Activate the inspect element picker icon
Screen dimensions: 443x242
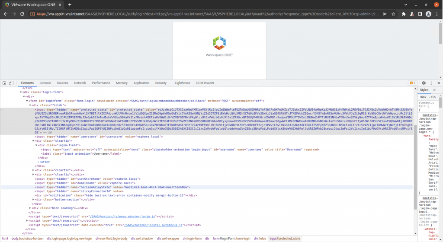pyautogui.click(x=4, y=83)
